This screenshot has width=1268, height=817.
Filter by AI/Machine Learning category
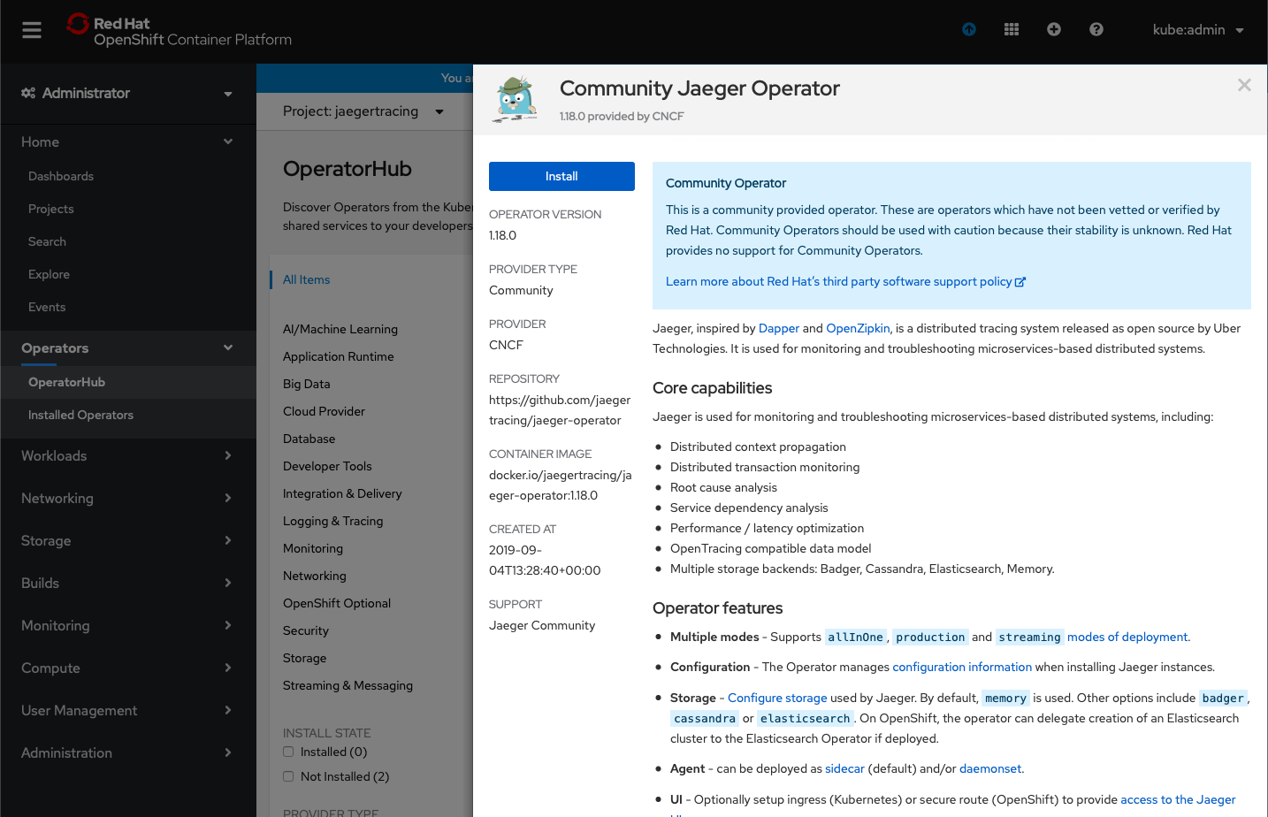click(340, 329)
